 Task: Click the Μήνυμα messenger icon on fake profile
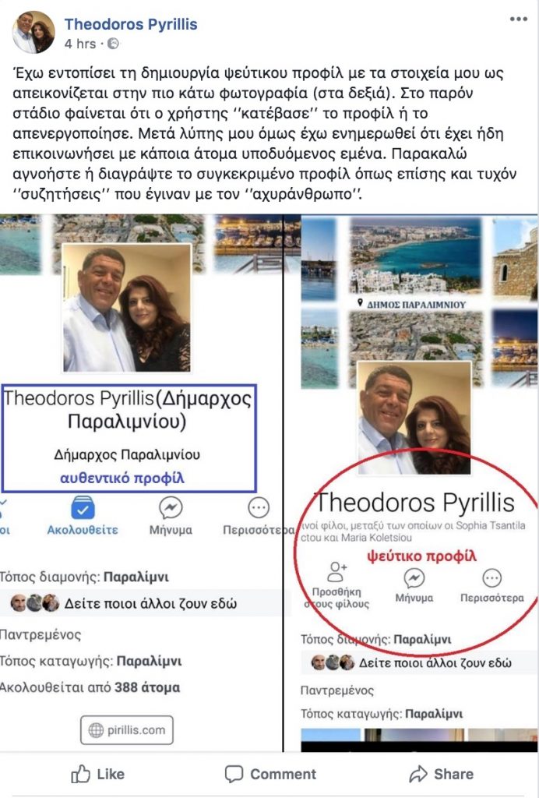pyautogui.click(x=414, y=578)
